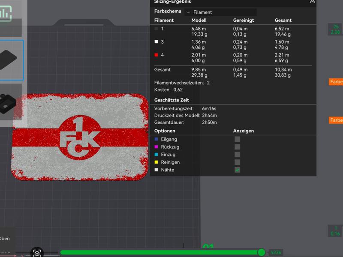
Task: Click the upper orange Farbe color-change marker
Action: (x=336, y=81)
